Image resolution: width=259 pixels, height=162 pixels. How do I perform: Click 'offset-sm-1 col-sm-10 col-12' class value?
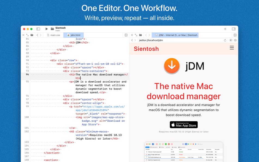coord(98,64)
